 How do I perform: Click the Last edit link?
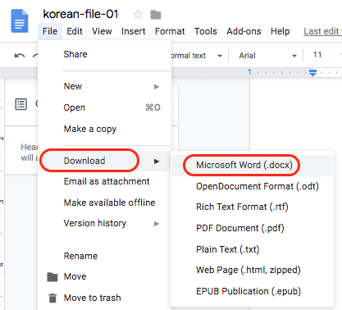pyautogui.click(x=322, y=31)
